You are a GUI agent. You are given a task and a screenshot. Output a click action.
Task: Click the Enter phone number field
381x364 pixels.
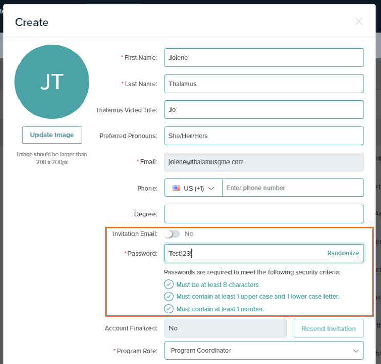293,188
